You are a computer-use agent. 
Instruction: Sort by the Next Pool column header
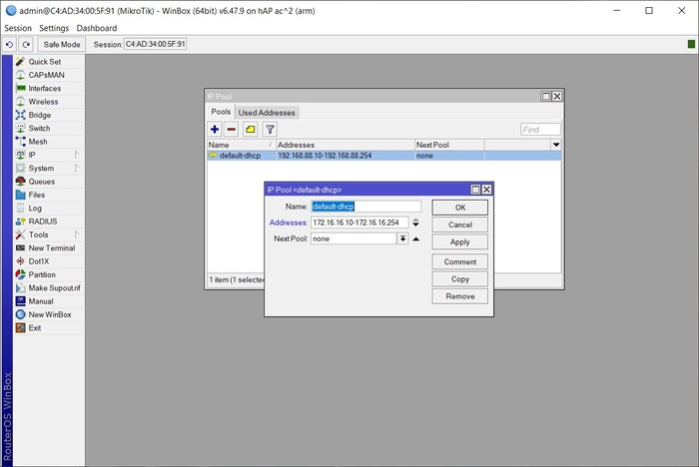point(449,145)
